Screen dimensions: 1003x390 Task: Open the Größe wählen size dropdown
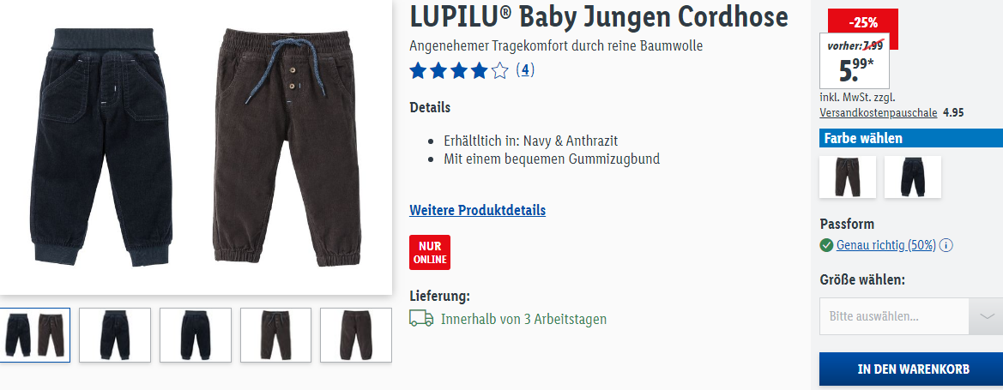point(911,315)
